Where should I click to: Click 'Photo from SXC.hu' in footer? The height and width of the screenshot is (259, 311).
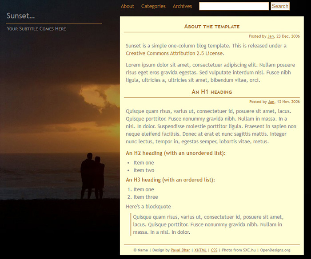click(239, 250)
